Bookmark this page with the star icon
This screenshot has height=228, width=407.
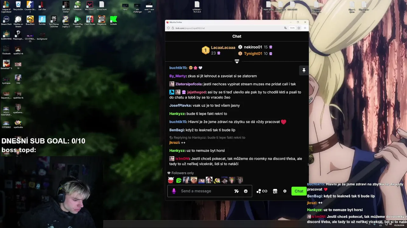click(299, 28)
